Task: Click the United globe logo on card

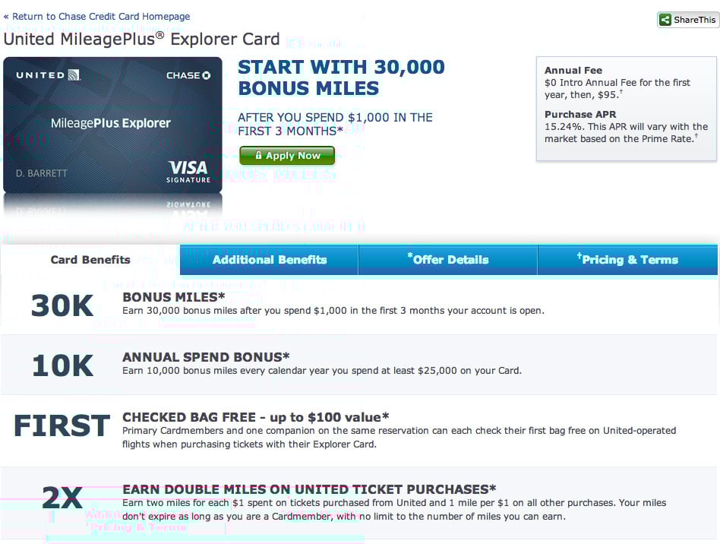Action: click(x=74, y=75)
